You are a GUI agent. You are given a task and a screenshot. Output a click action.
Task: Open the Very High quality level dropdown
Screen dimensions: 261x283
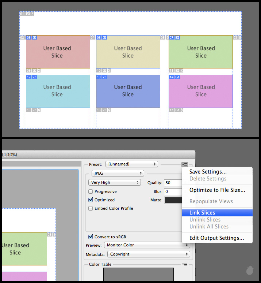[115, 182]
